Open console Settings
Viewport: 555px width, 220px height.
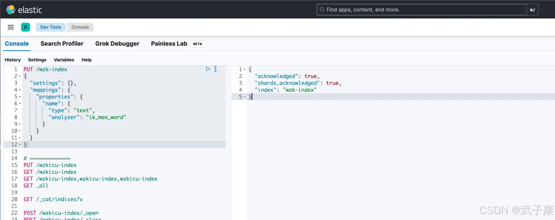[x=37, y=60]
